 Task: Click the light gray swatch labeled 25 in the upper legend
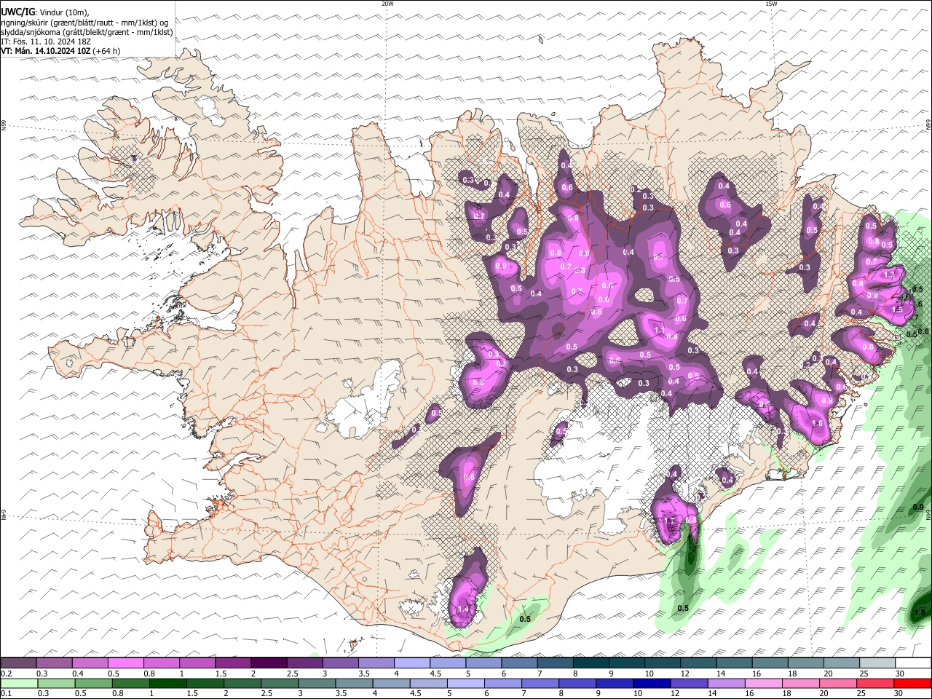[x=877, y=663]
